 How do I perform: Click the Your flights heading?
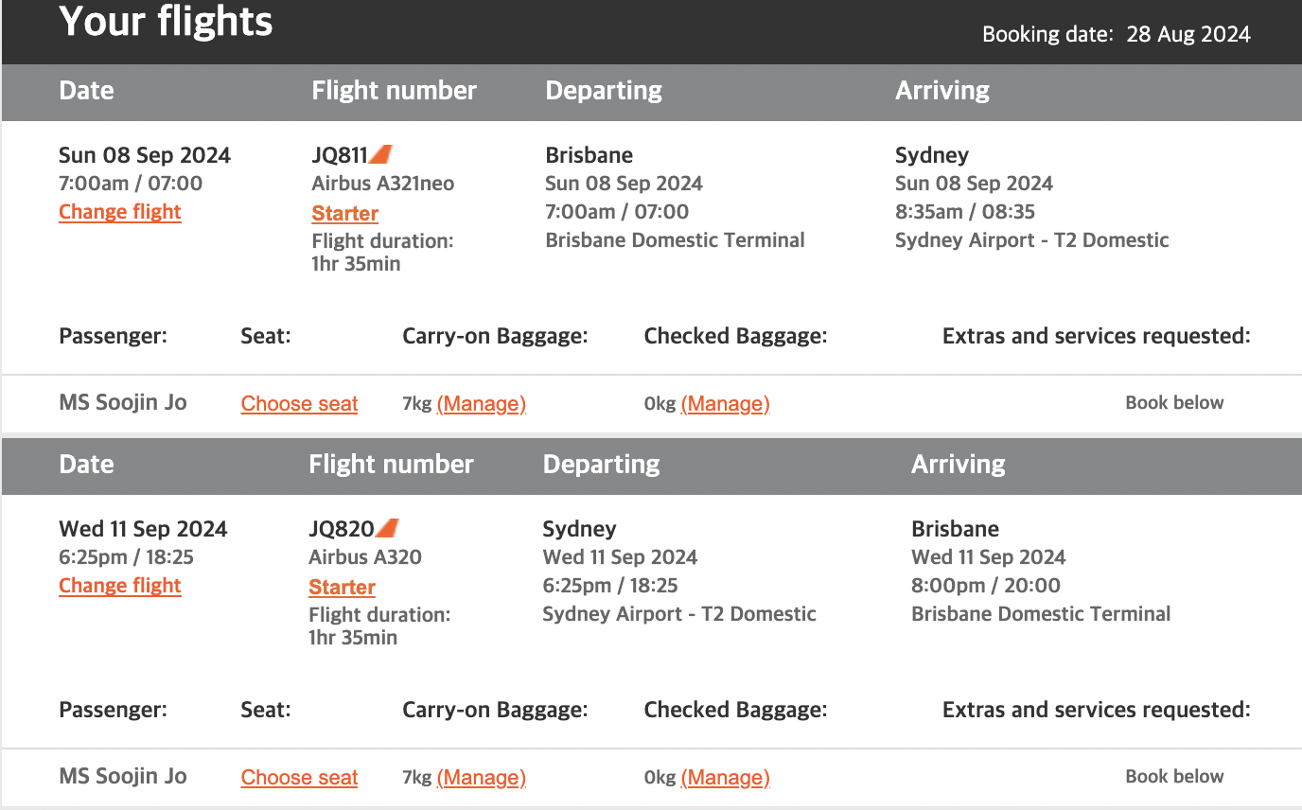(166, 23)
